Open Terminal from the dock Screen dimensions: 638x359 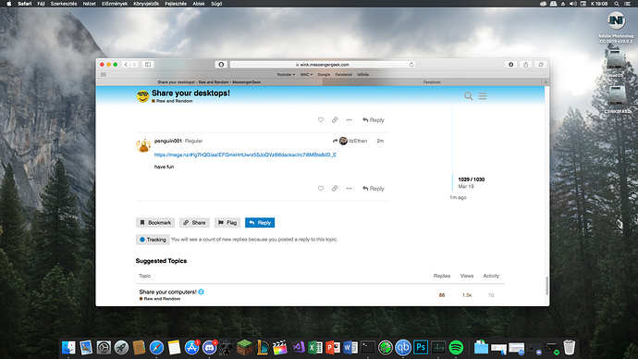pos(368,348)
